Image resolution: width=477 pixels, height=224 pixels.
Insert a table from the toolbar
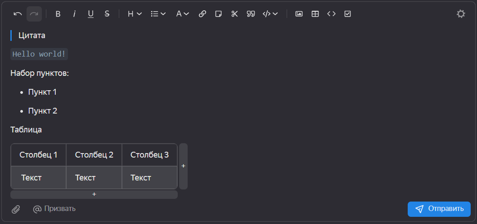[315, 14]
